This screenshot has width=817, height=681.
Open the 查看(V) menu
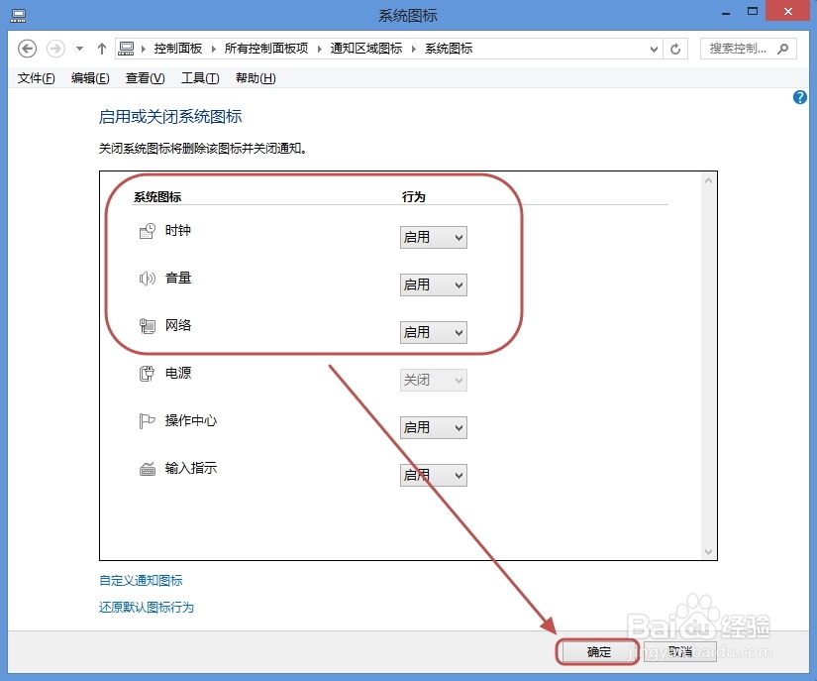tap(145, 78)
